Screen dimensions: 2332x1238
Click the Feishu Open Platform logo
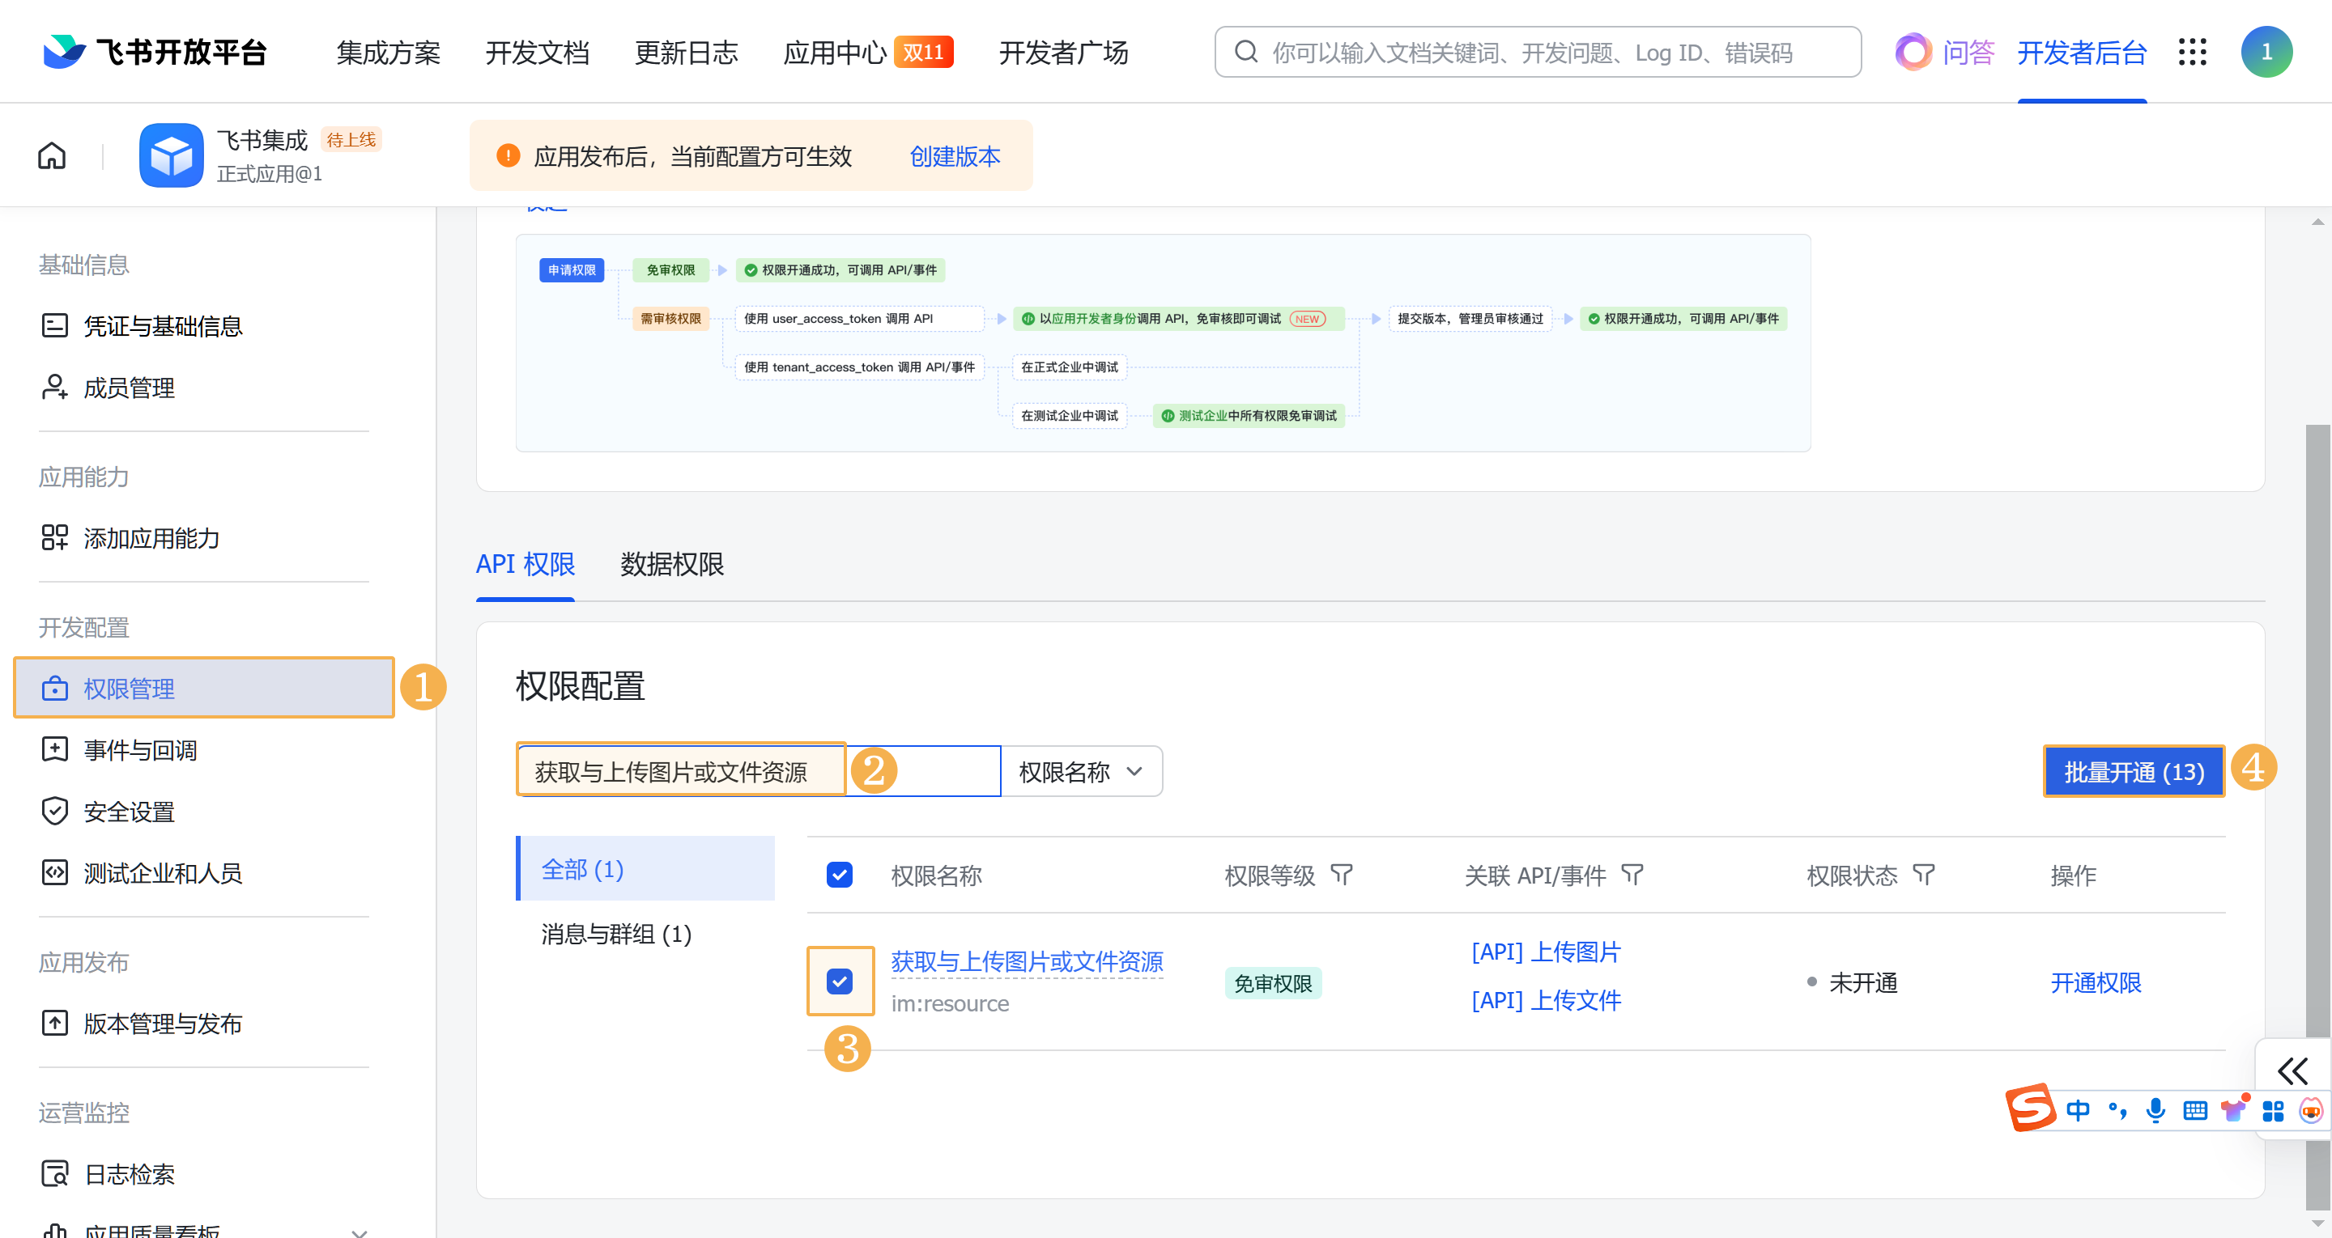(154, 52)
